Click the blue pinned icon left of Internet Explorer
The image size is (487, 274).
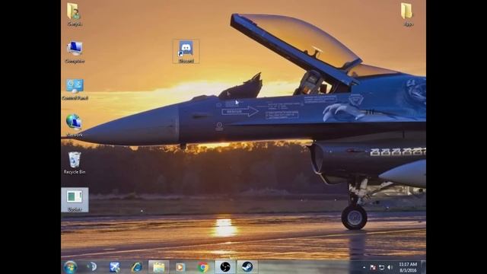tap(114, 267)
